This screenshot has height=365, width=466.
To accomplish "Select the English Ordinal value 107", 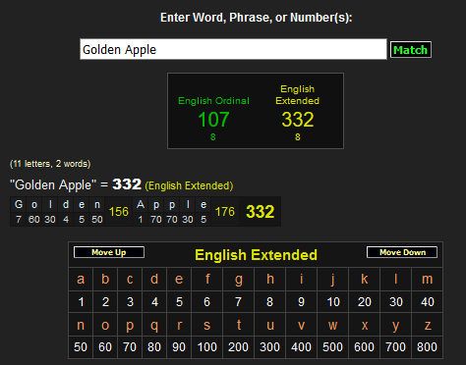I will pos(213,120).
